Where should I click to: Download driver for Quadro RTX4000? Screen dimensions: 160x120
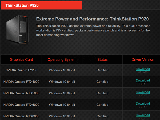[x=143, y=80]
